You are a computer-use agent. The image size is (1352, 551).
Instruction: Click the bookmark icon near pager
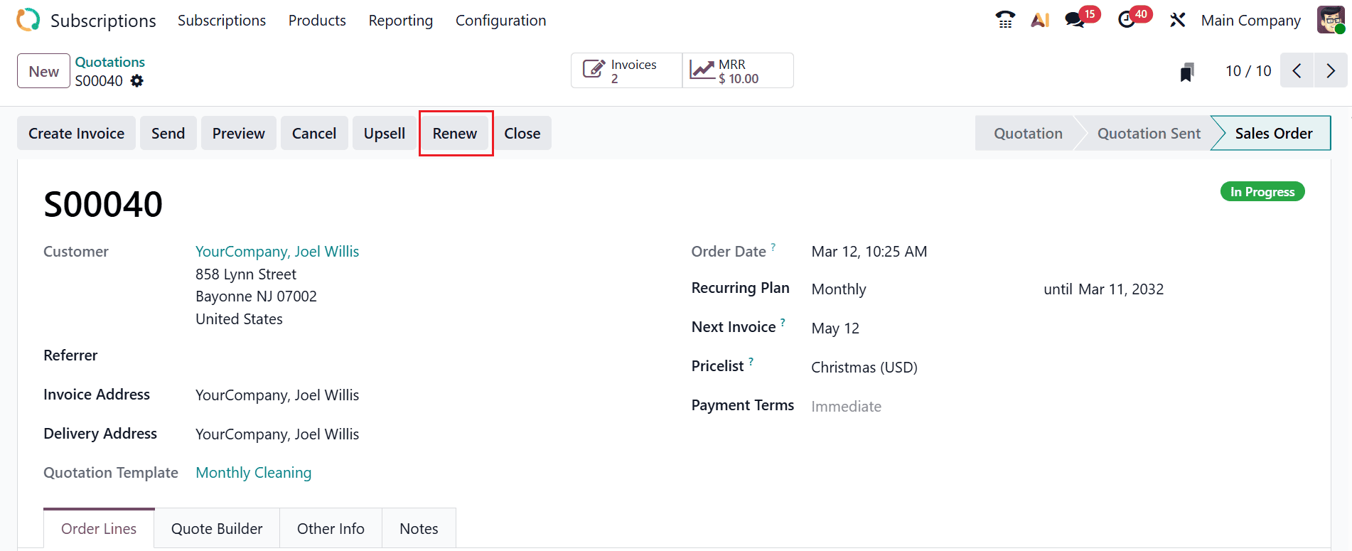click(x=1186, y=72)
